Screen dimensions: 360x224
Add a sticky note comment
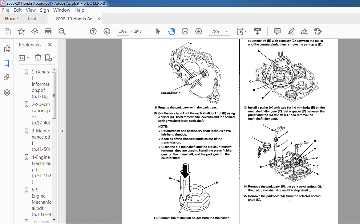click(x=277, y=31)
